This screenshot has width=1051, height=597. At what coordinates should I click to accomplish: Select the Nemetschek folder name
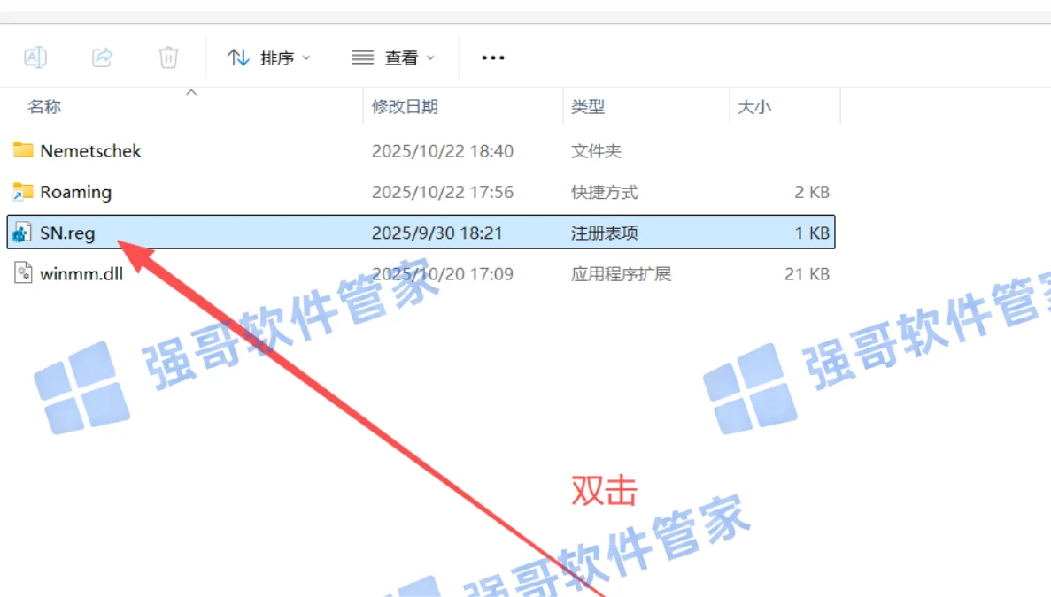90,151
